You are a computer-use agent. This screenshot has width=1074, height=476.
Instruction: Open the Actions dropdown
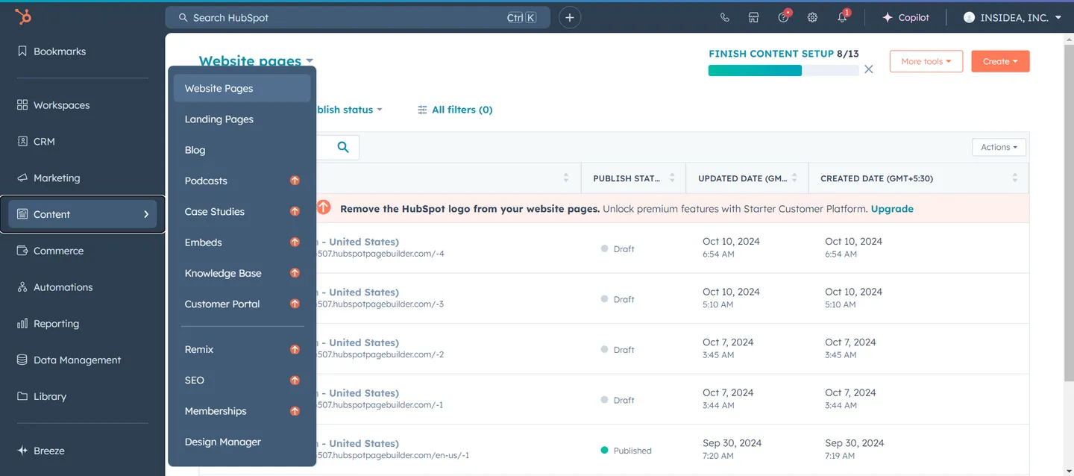(x=999, y=147)
